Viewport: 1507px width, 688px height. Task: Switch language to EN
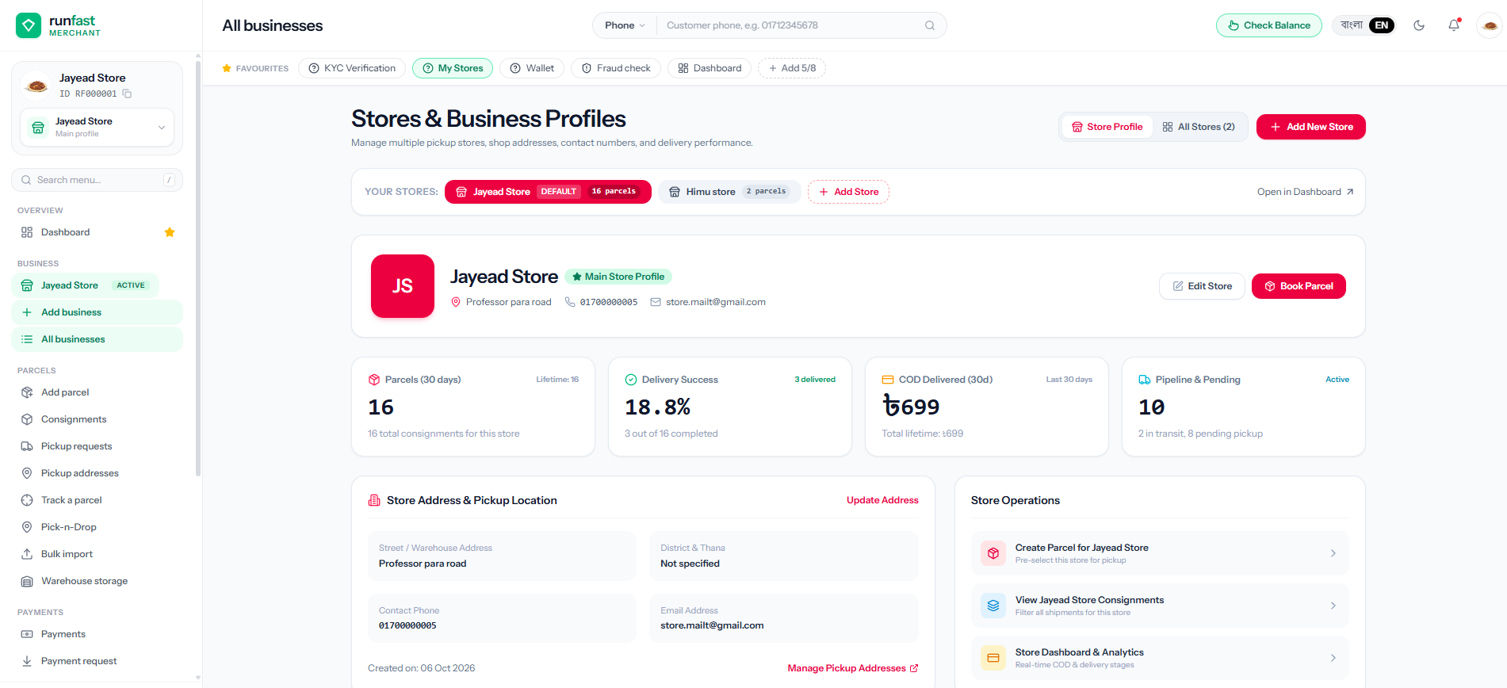(x=1381, y=25)
